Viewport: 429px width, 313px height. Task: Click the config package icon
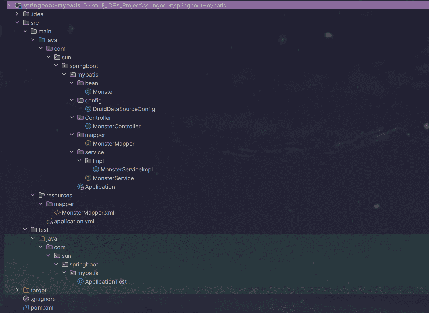pos(80,100)
